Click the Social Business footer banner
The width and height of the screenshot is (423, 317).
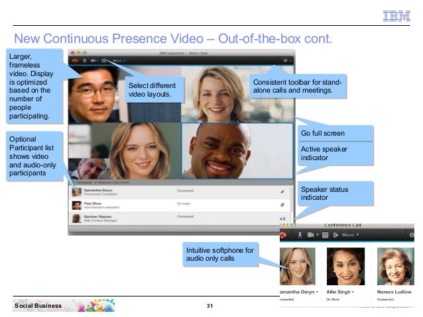click(x=64, y=306)
